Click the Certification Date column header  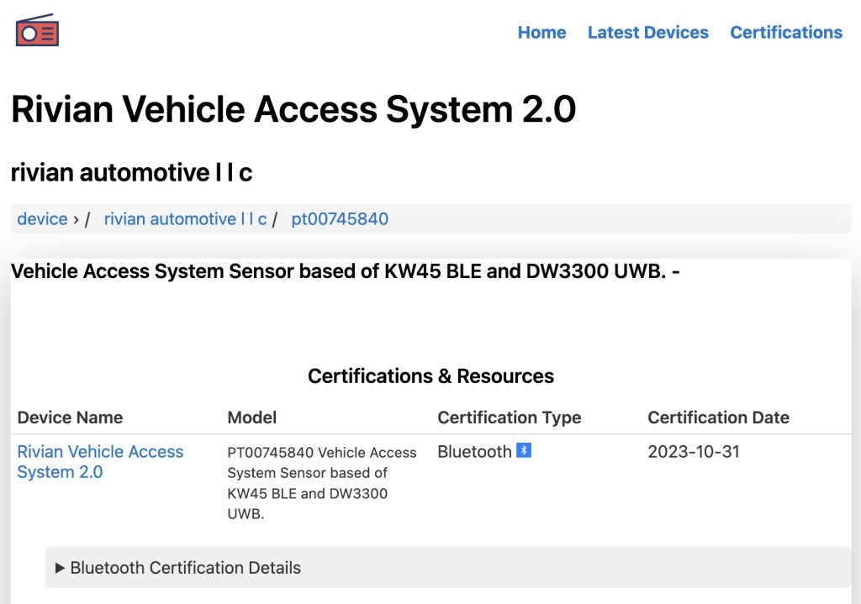[x=718, y=418]
